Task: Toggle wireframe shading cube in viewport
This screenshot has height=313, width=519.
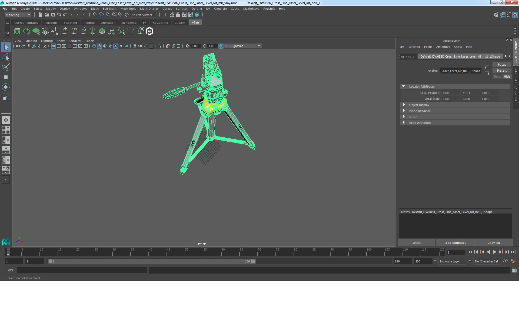Action: coord(94,46)
